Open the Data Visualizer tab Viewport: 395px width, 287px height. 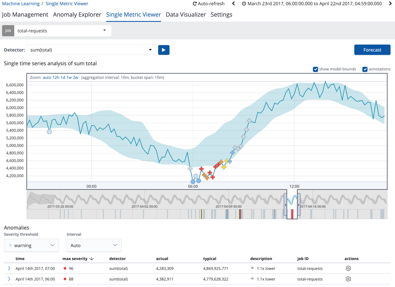pyautogui.click(x=186, y=15)
